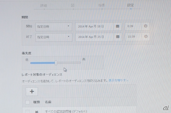Toggle the select-all checkbox beside 種類
Image resolution: width=171 pixels, height=113 pixels.
click(x=28, y=102)
